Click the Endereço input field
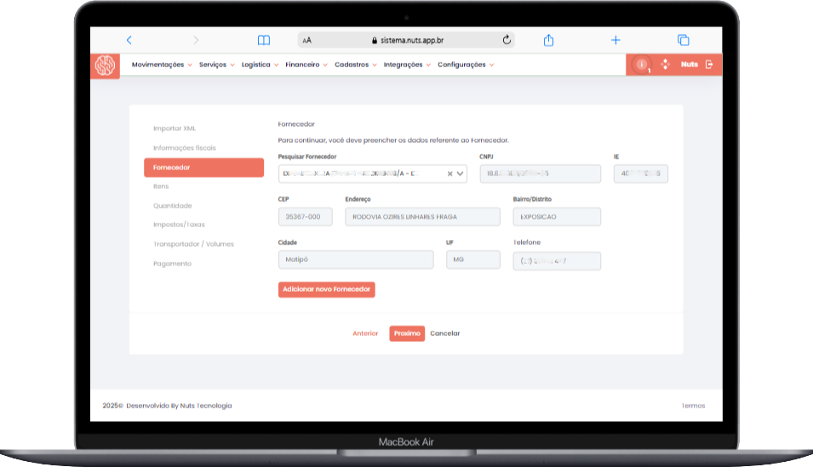The width and height of the screenshot is (813, 467). 422,217
